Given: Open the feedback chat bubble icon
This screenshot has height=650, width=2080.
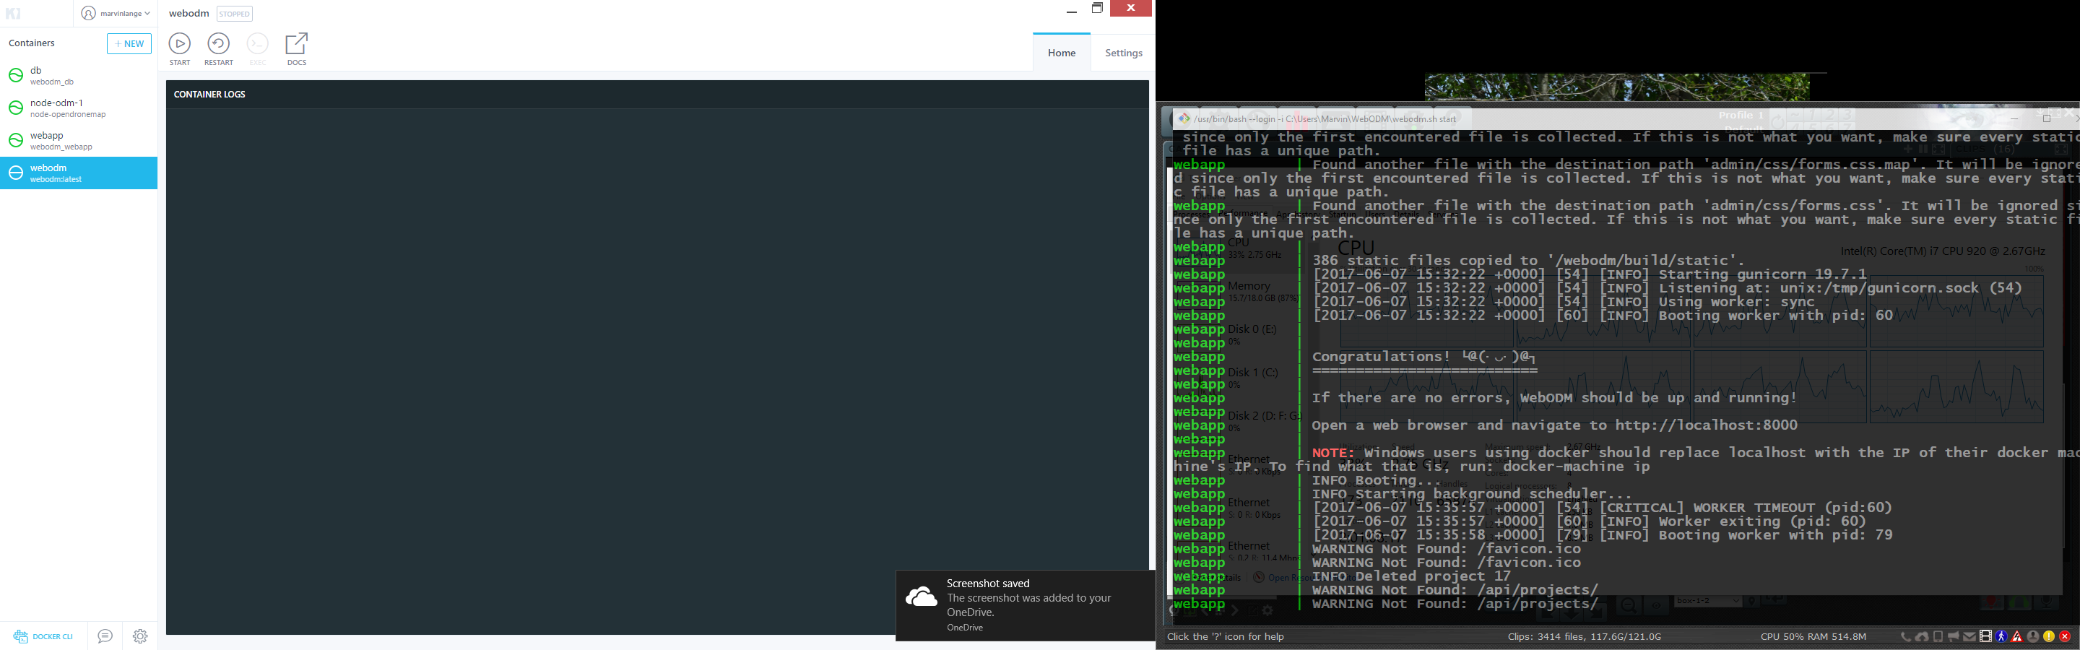Looking at the screenshot, I should (104, 636).
